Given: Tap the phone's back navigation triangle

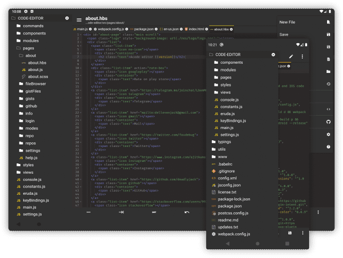Looking at the screenshot, I should point(228,244).
